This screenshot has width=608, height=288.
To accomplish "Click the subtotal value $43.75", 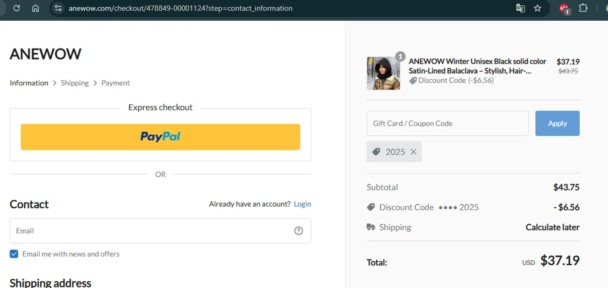I will pos(566,187).
